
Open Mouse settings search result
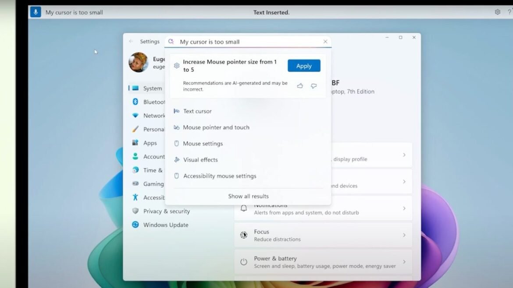click(203, 144)
